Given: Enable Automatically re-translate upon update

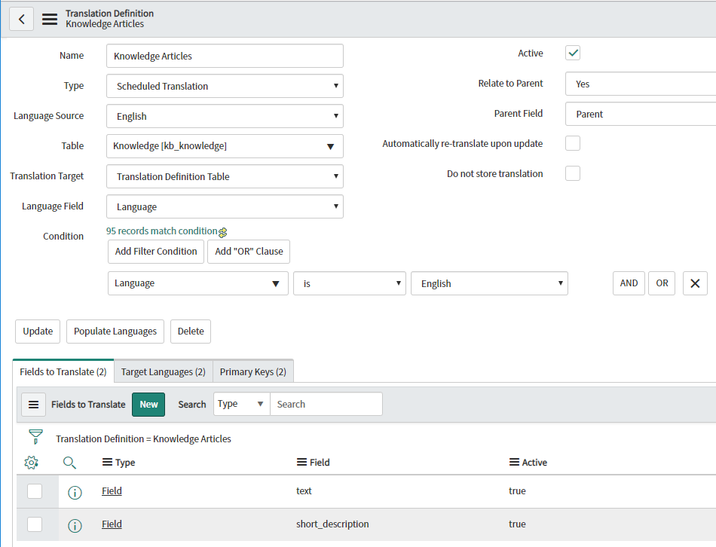Looking at the screenshot, I should pyautogui.click(x=573, y=143).
